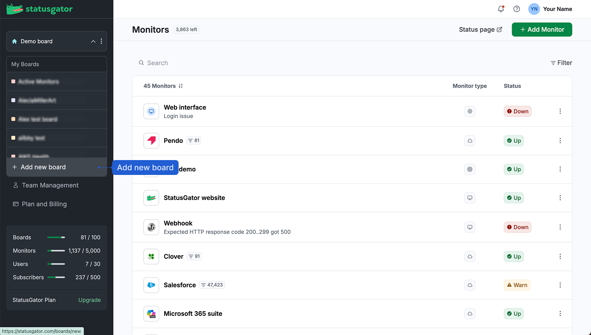Sort the 45 Monitors list
Viewport: 591px width, 335px height.
tap(181, 86)
